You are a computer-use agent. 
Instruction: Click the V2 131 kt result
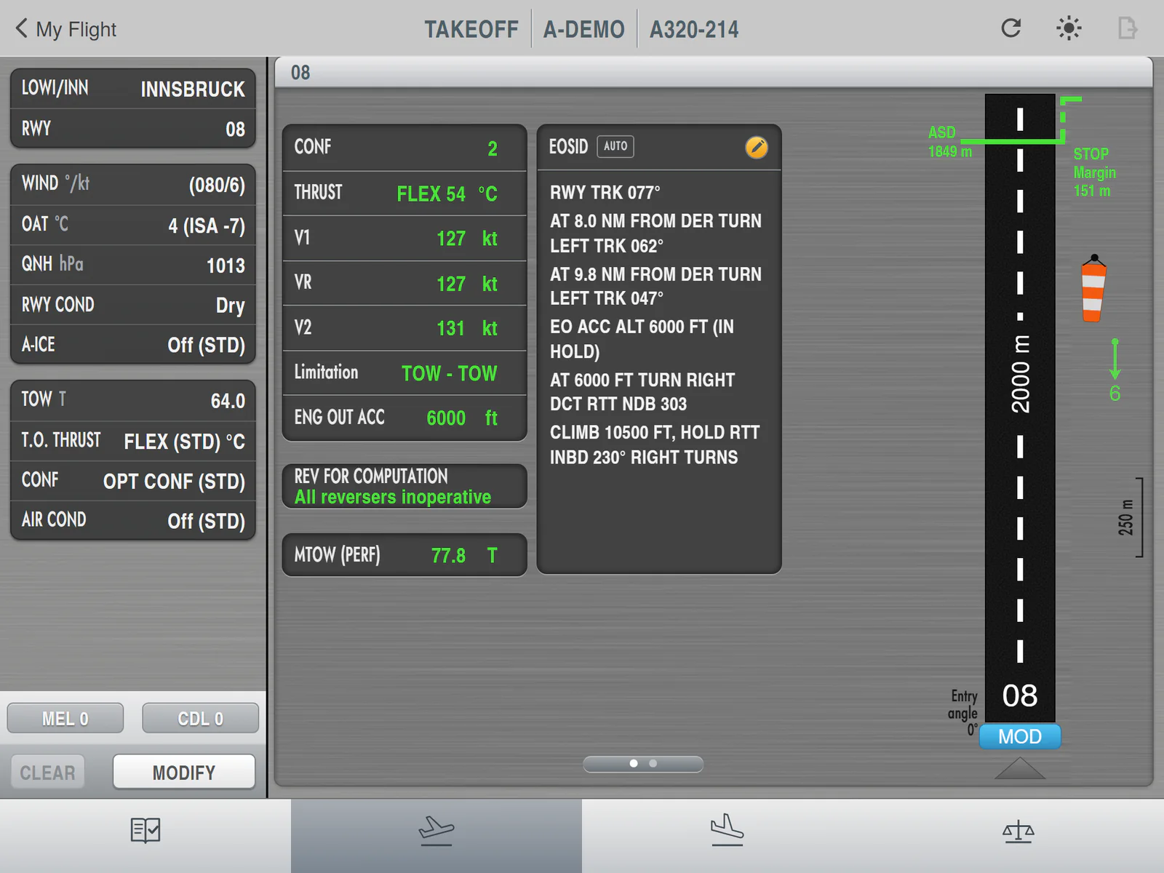(x=404, y=328)
